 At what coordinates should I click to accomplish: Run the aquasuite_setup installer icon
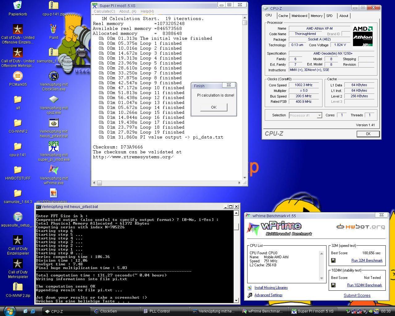18,217
